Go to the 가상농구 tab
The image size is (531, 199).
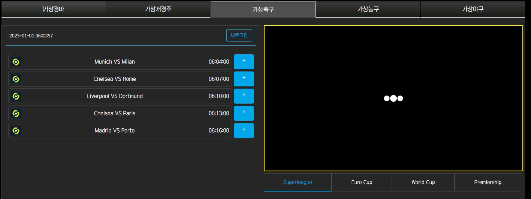pyautogui.click(x=368, y=9)
